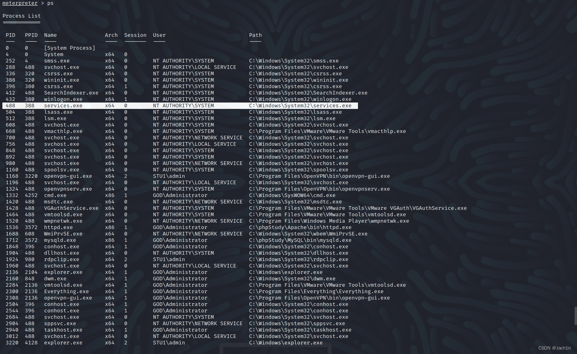Select the WmiPrvSE.exe name cell
Image resolution: width=577 pixels, height=354 pixels.
pyautogui.click(x=63, y=234)
